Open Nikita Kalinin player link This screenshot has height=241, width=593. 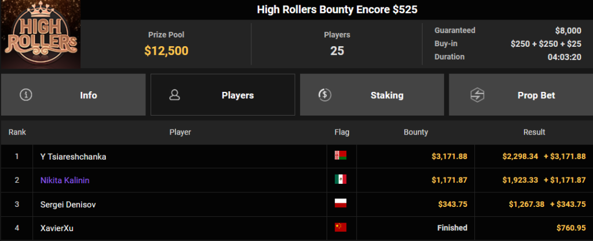tap(65, 180)
